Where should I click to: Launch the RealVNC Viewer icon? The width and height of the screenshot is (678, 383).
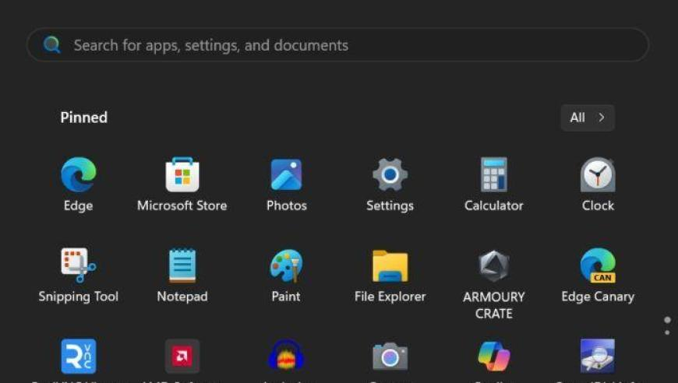pos(78,357)
